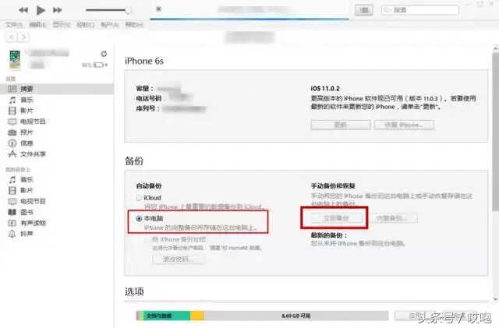Click the 更新 update button

click(341, 125)
